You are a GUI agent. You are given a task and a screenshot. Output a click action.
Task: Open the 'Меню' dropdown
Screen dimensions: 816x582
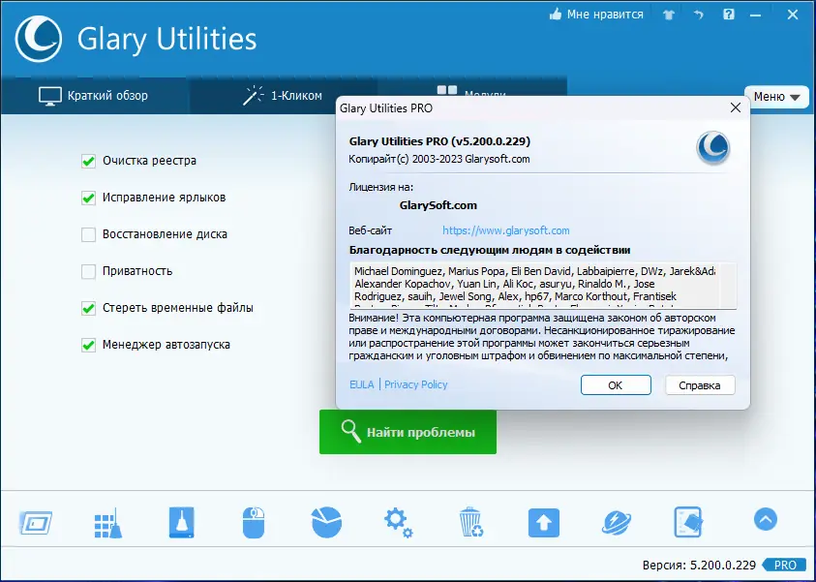[776, 97]
